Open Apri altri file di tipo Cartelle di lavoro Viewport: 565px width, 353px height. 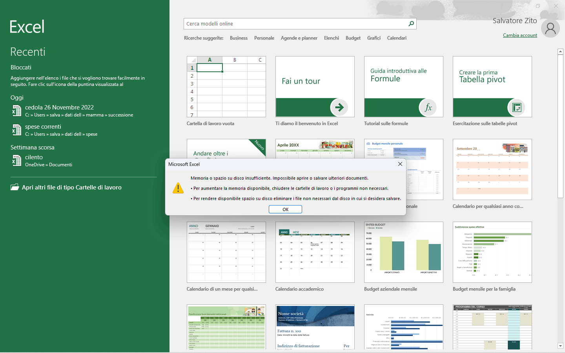[66, 187]
